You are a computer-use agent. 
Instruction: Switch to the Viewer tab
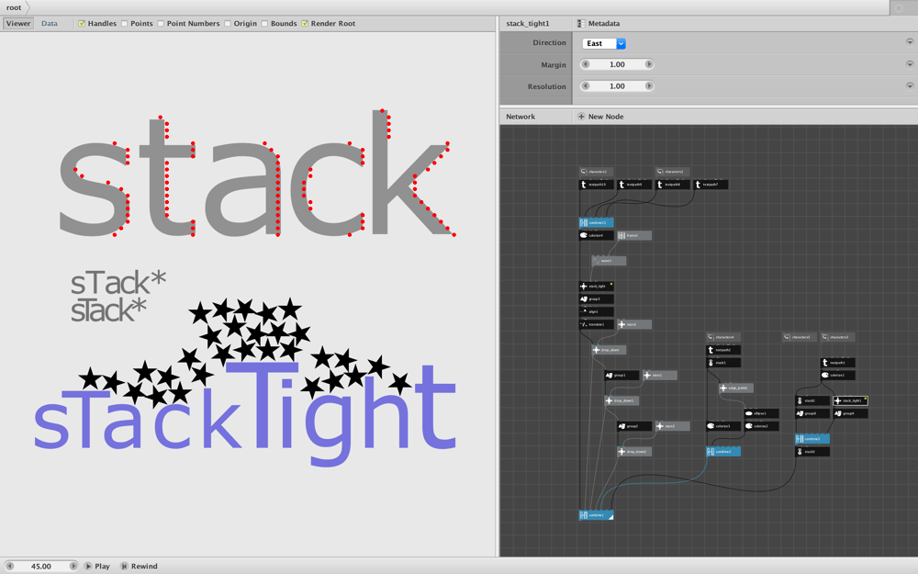(18, 24)
